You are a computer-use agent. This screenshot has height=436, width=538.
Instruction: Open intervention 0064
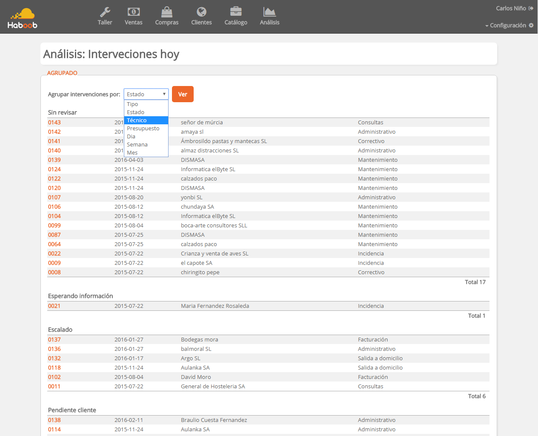click(x=54, y=244)
